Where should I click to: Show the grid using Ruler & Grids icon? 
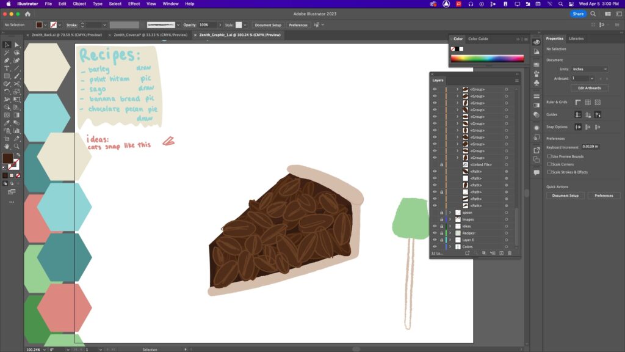pos(588,103)
